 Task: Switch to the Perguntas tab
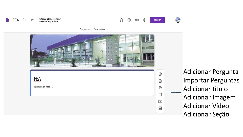pyautogui.click(x=85, y=29)
